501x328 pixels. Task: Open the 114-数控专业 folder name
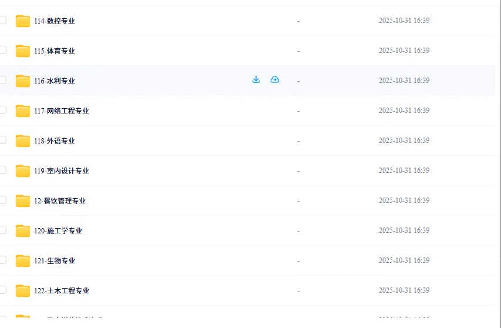54,21
